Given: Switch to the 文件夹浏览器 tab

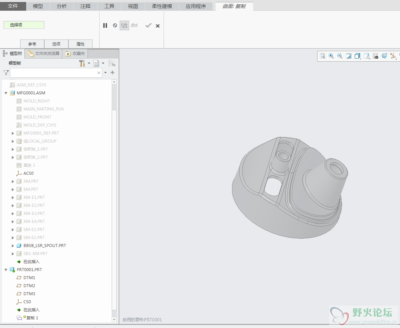Looking at the screenshot, I should pos(43,54).
